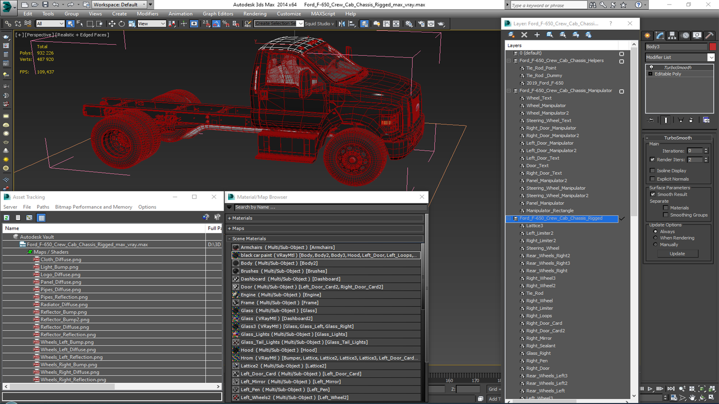This screenshot has width=719, height=404.
Task: Select Steering_Wheel_Manipulator layer item
Action: (556, 188)
